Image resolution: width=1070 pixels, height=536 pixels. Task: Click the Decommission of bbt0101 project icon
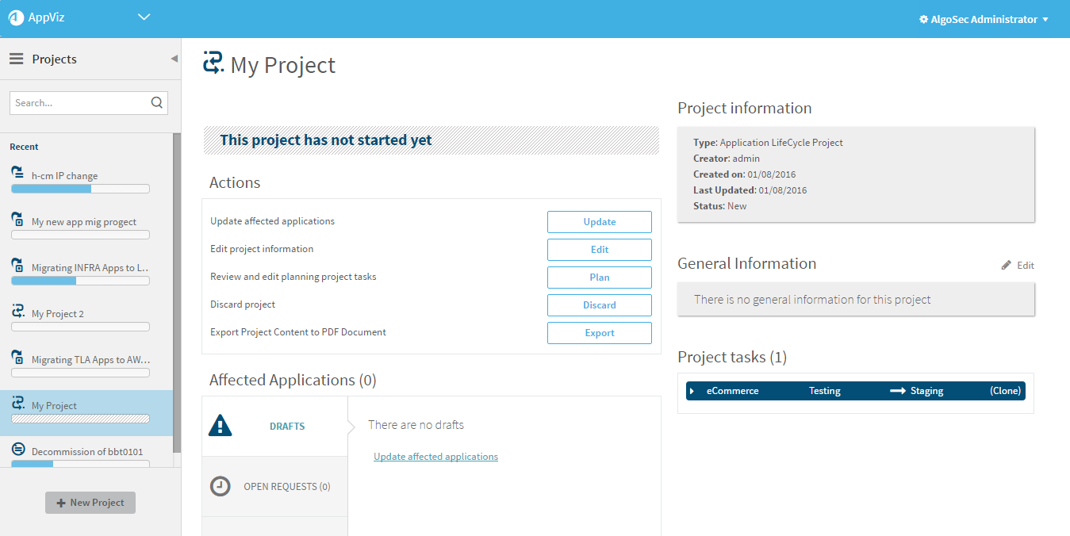pyautogui.click(x=17, y=450)
